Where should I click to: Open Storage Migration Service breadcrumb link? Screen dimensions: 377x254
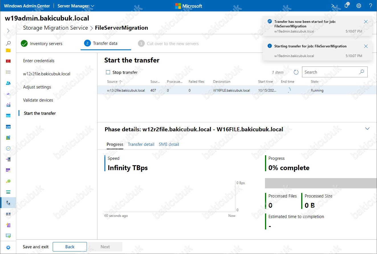click(x=56, y=28)
